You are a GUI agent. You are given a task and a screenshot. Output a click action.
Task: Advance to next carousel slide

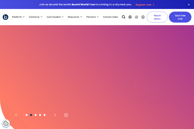point(55,115)
